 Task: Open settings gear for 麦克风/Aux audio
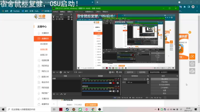117,83
